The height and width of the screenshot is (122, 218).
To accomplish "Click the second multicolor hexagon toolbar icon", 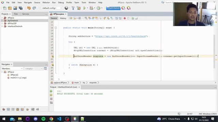I will point(129,8).
